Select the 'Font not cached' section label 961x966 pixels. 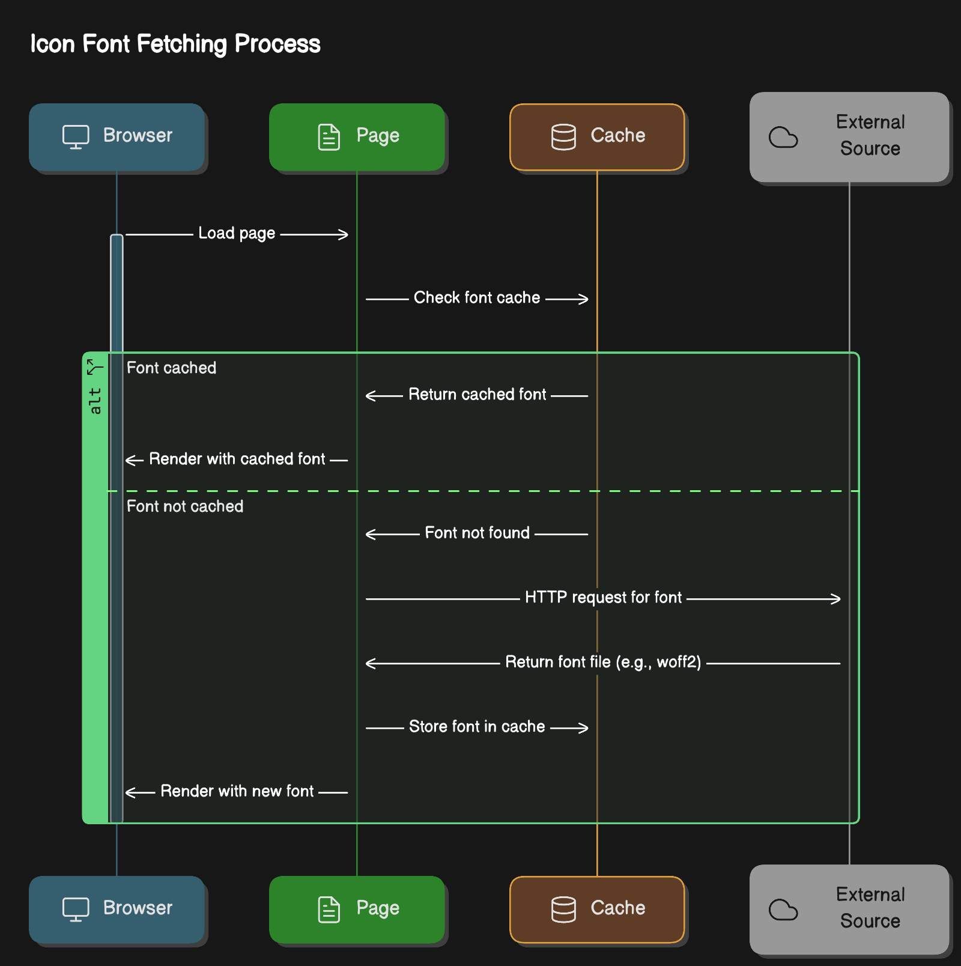(185, 506)
